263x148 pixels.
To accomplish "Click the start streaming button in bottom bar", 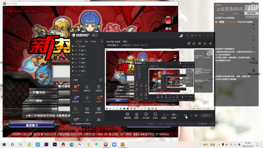I will (206, 116).
